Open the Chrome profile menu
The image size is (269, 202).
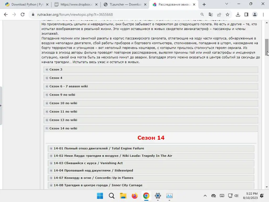coord(255,15)
